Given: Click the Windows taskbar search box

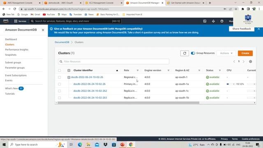Looking at the screenshot, I should 37,144.
